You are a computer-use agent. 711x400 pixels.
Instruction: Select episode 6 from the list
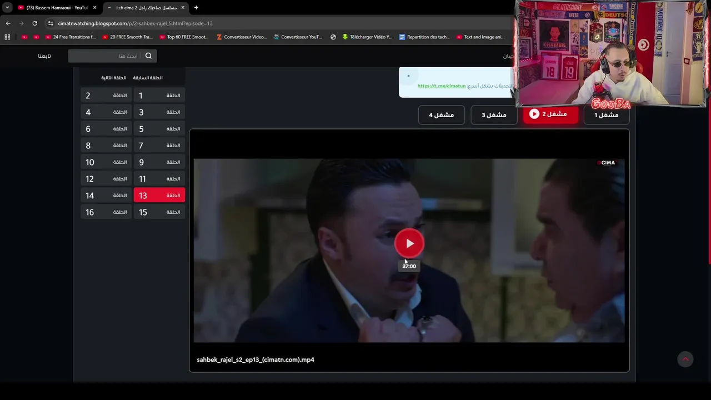pos(106,129)
